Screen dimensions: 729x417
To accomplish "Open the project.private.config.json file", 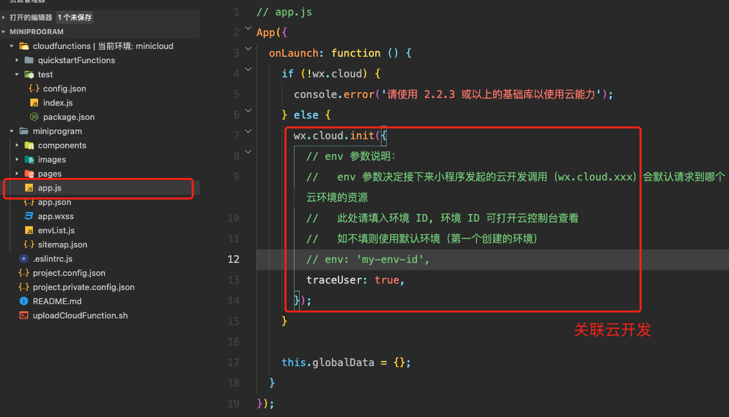I will [x=84, y=287].
